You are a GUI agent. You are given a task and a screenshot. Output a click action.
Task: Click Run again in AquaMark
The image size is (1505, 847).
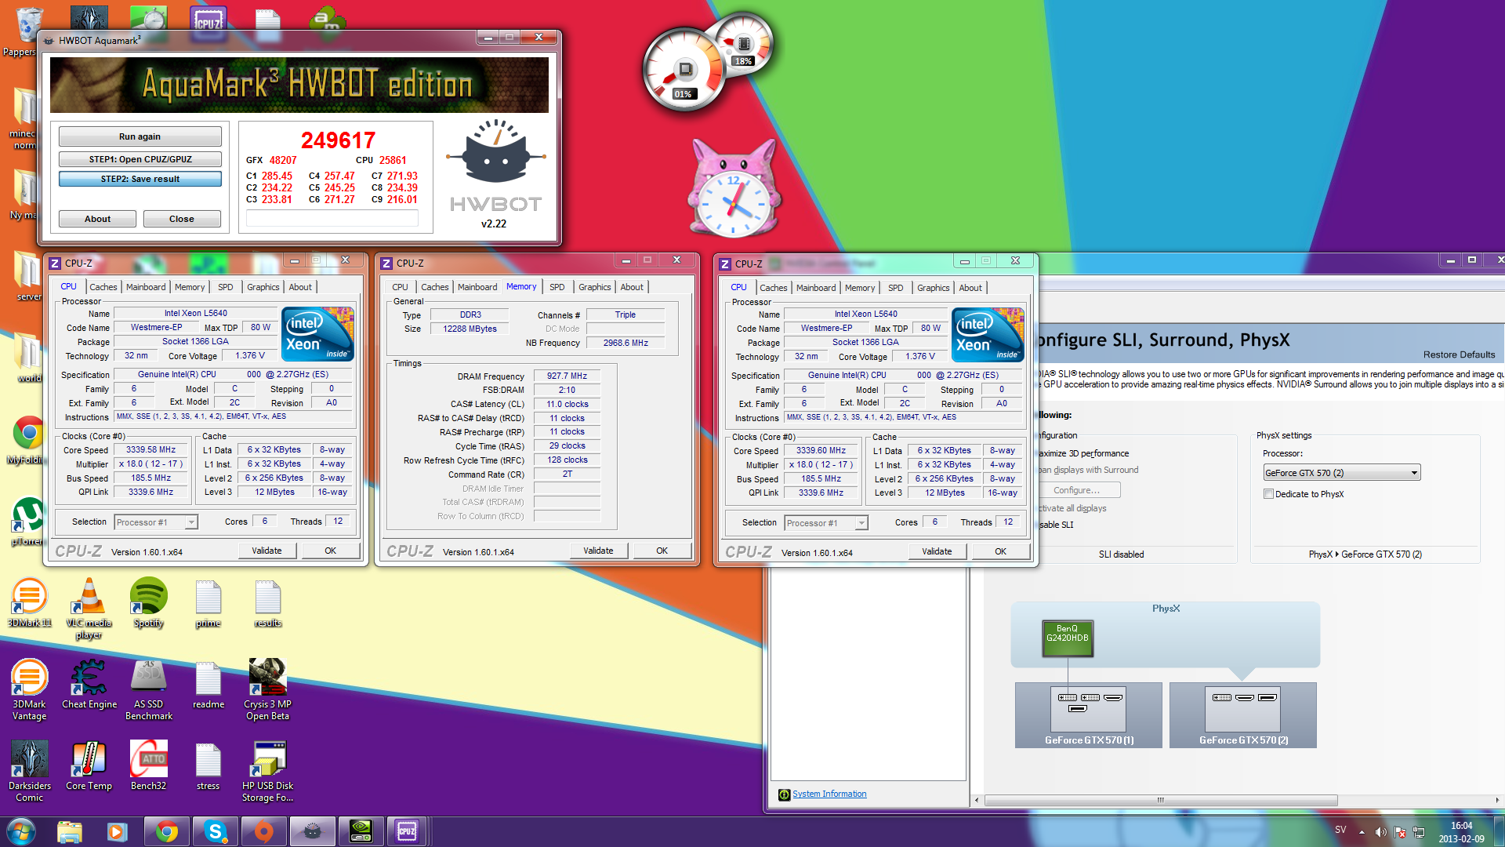140,136
